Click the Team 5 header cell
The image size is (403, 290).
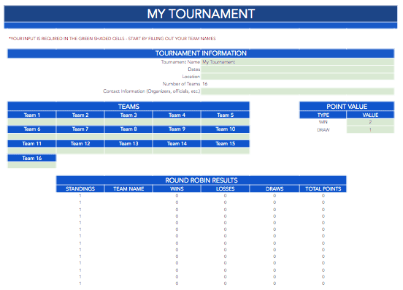[x=226, y=115]
